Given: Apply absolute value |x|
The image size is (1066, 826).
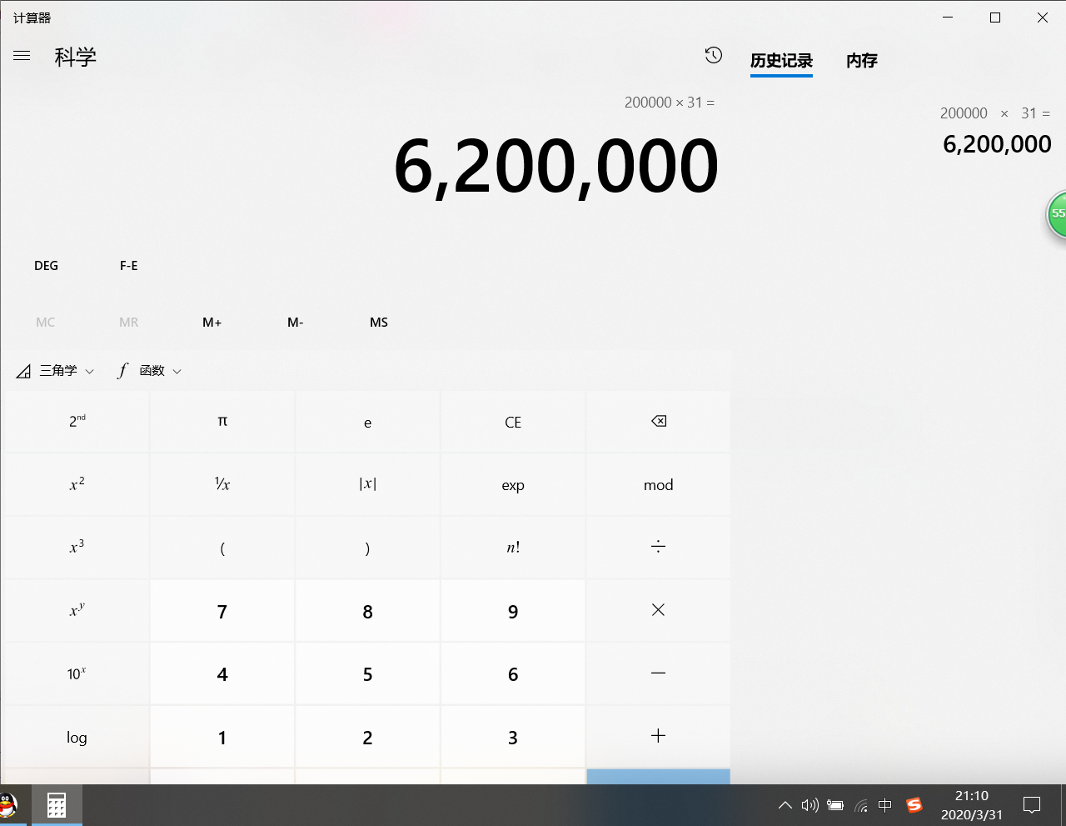Looking at the screenshot, I should click(367, 485).
